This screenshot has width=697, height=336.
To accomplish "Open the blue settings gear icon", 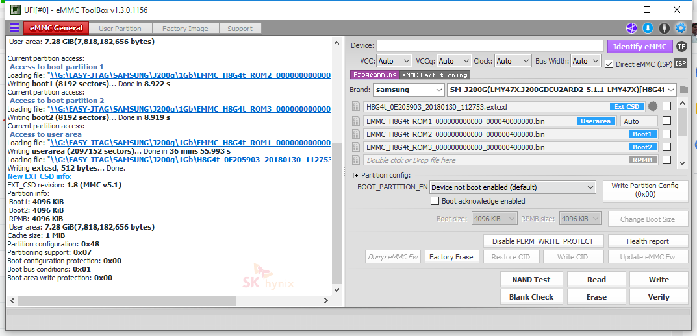I will pos(681,29).
